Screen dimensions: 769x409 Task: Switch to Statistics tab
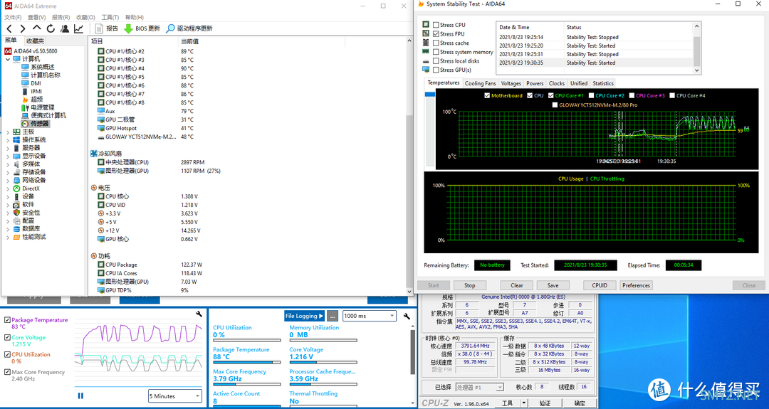coord(603,84)
